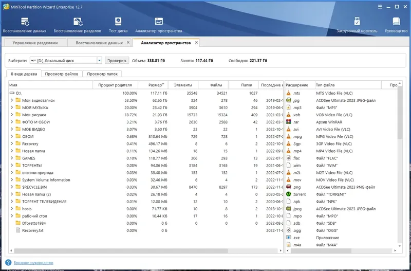Screen dimensions: 411x271
Task: Click the Проверить scan button
Action: coord(117,61)
